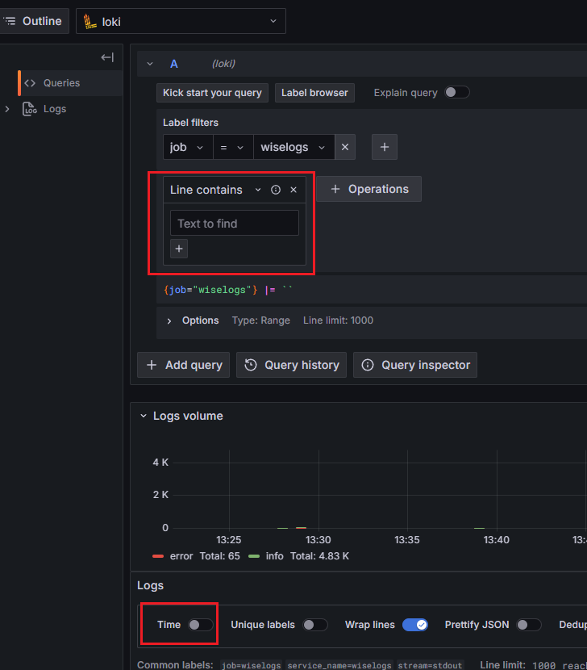Toggle Unique labels switch

[x=315, y=625]
